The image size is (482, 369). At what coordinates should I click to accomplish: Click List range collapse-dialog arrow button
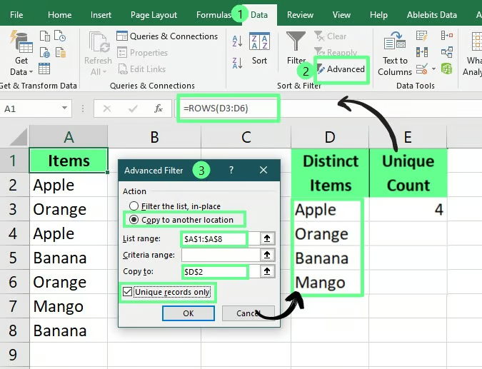point(267,239)
